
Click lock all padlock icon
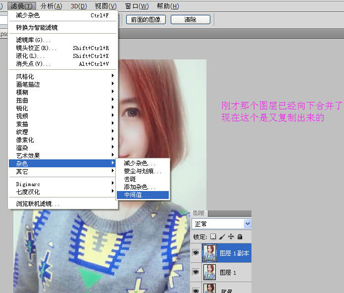pos(240,237)
